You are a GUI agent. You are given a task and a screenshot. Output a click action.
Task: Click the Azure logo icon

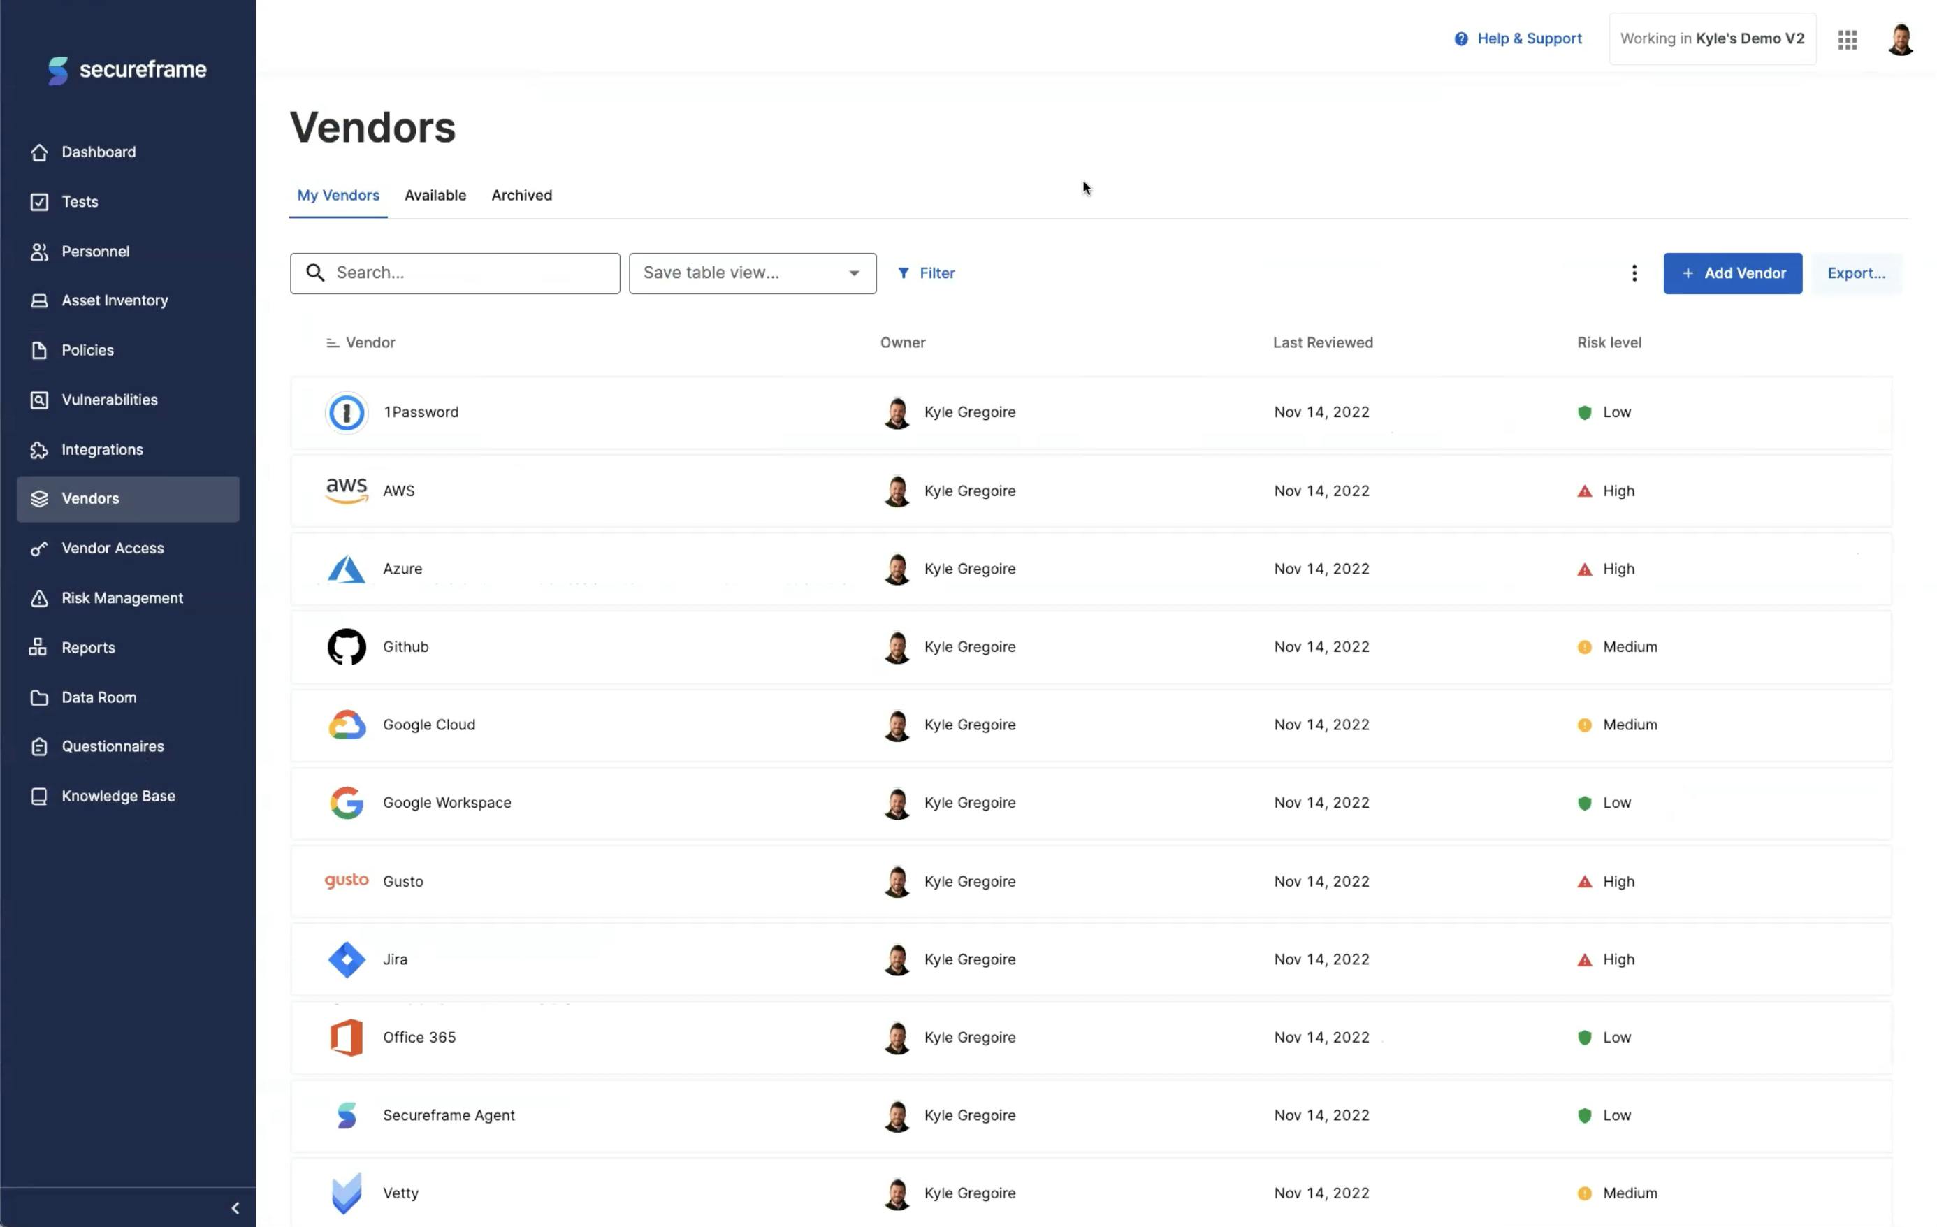click(x=347, y=569)
